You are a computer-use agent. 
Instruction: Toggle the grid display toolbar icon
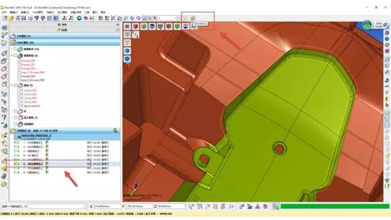(49, 18)
